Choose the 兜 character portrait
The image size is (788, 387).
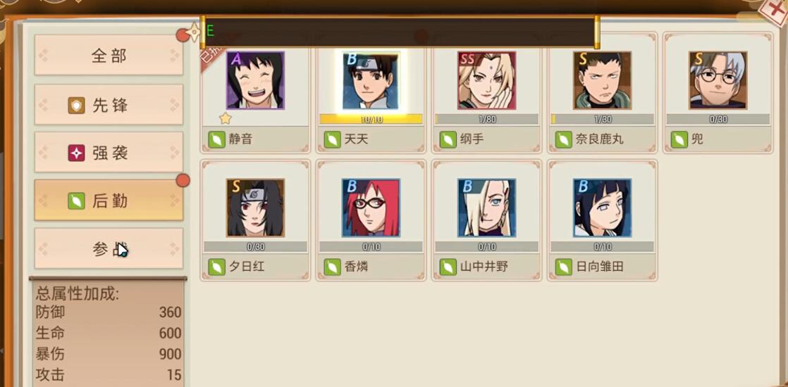pyautogui.click(x=718, y=80)
